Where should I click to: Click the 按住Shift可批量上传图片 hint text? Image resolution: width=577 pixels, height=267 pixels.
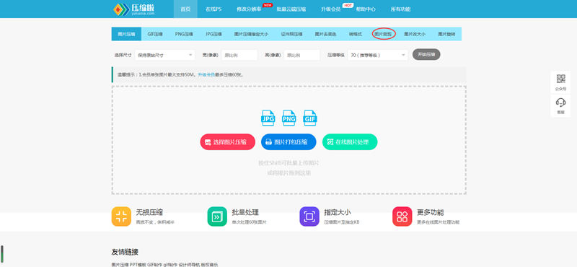point(289,163)
